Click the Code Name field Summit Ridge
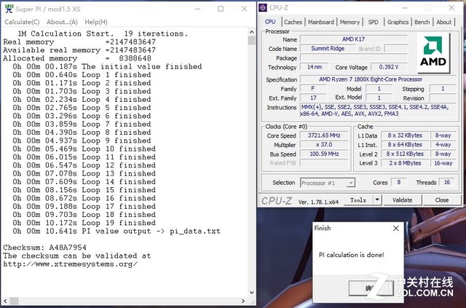Screen dimensions: 466x308 click(x=328, y=48)
